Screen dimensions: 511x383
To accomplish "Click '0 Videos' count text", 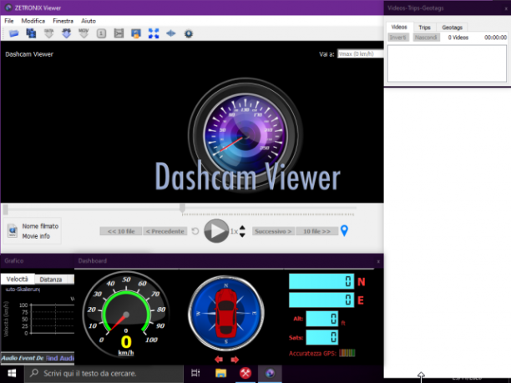I will coord(458,38).
